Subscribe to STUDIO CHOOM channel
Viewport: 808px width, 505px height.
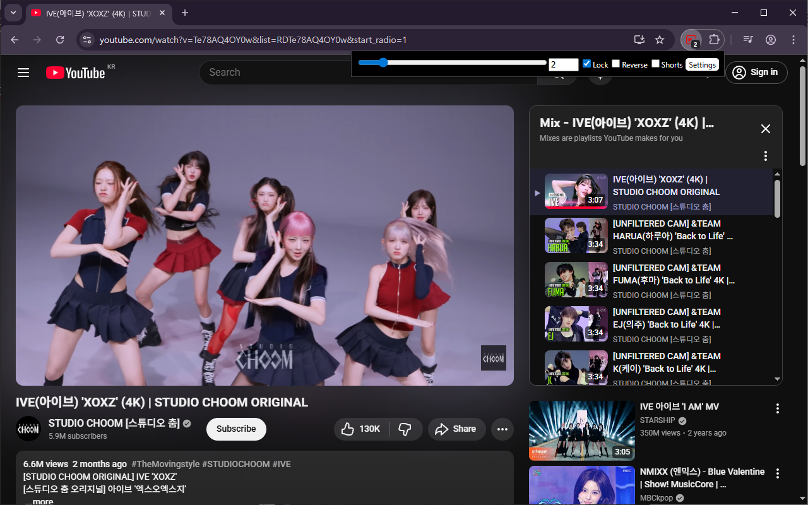coord(236,429)
